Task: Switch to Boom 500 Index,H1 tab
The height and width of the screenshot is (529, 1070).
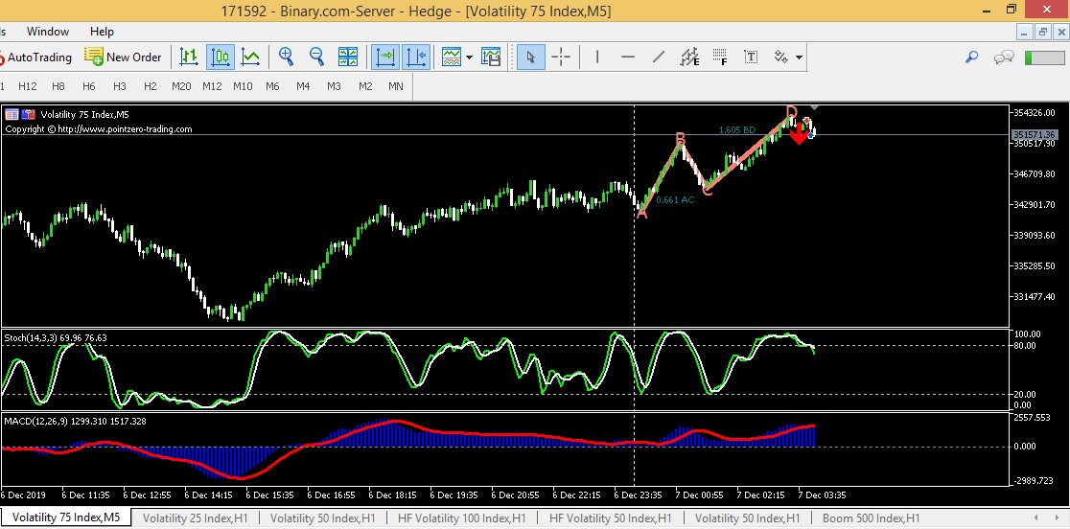Action: pos(871,518)
